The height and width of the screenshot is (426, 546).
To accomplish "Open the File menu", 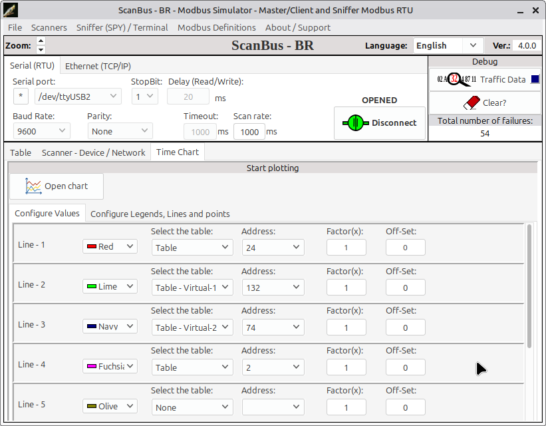I will tap(15, 27).
